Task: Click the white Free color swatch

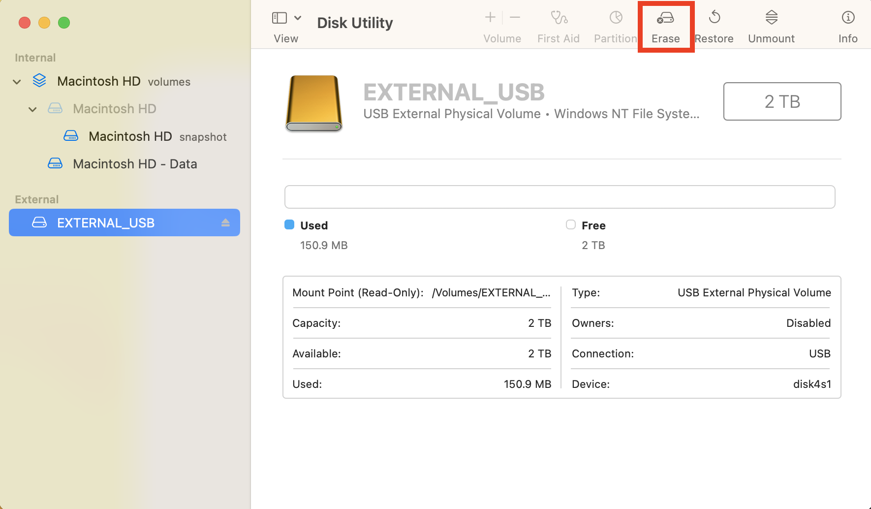Action: [x=571, y=224]
